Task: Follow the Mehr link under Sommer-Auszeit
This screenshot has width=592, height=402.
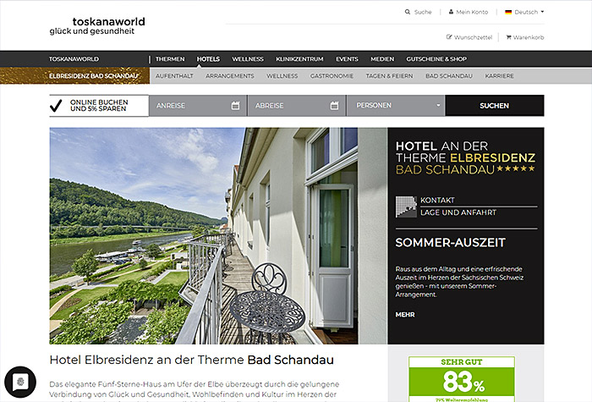Action: pos(405,314)
